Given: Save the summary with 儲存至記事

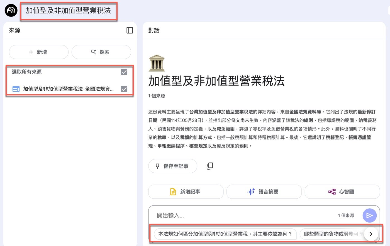Looking at the screenshot, I should [173, 166].
